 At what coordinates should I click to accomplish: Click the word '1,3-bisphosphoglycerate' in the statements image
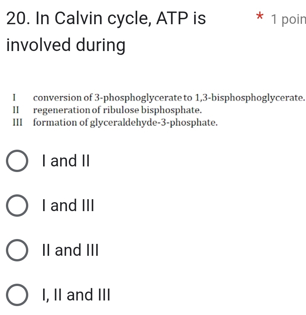(x=250, y=98)
